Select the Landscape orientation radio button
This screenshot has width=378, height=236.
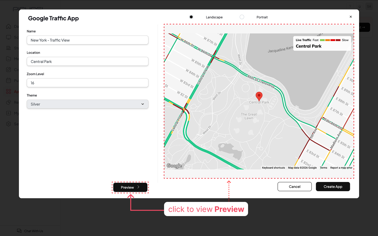(x=191, y=17)
